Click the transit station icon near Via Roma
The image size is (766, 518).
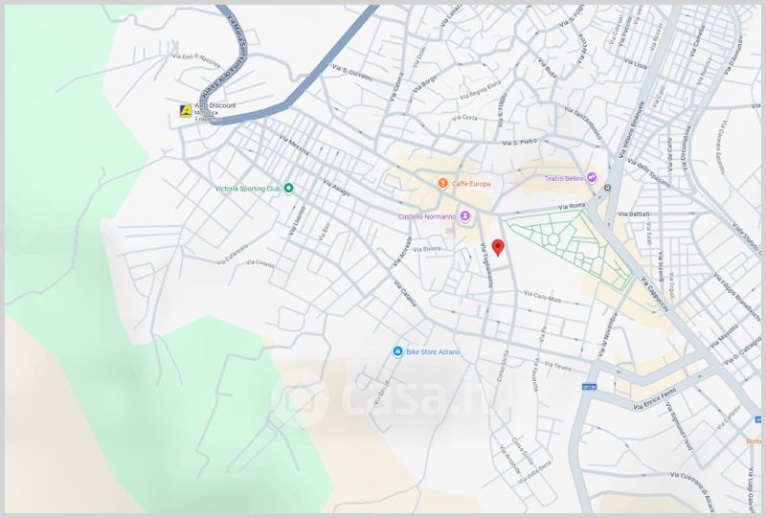pyautogui.click(x=606, y=189)
